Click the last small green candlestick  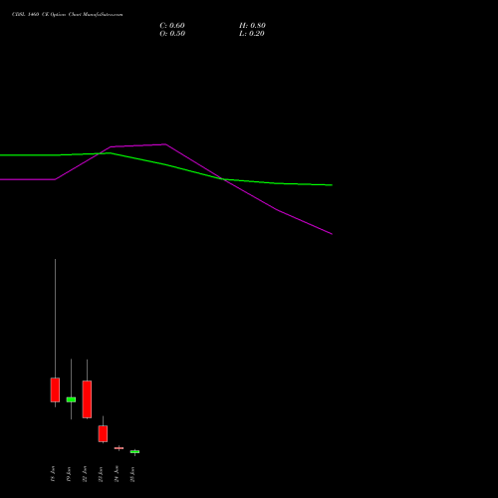point(134,452)
